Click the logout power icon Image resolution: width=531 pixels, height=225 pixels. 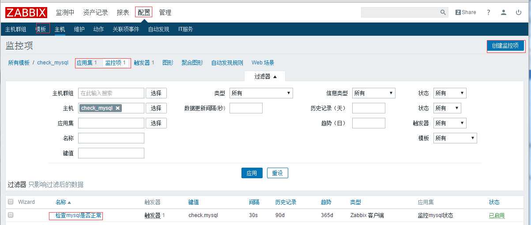tap(519, 12)
